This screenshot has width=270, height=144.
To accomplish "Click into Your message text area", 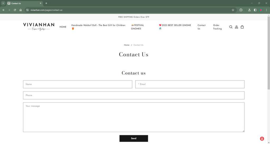I will pos(134,117).
